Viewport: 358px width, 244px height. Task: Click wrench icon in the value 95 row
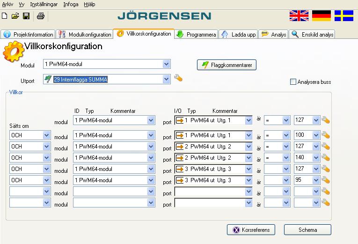[326, 180]
